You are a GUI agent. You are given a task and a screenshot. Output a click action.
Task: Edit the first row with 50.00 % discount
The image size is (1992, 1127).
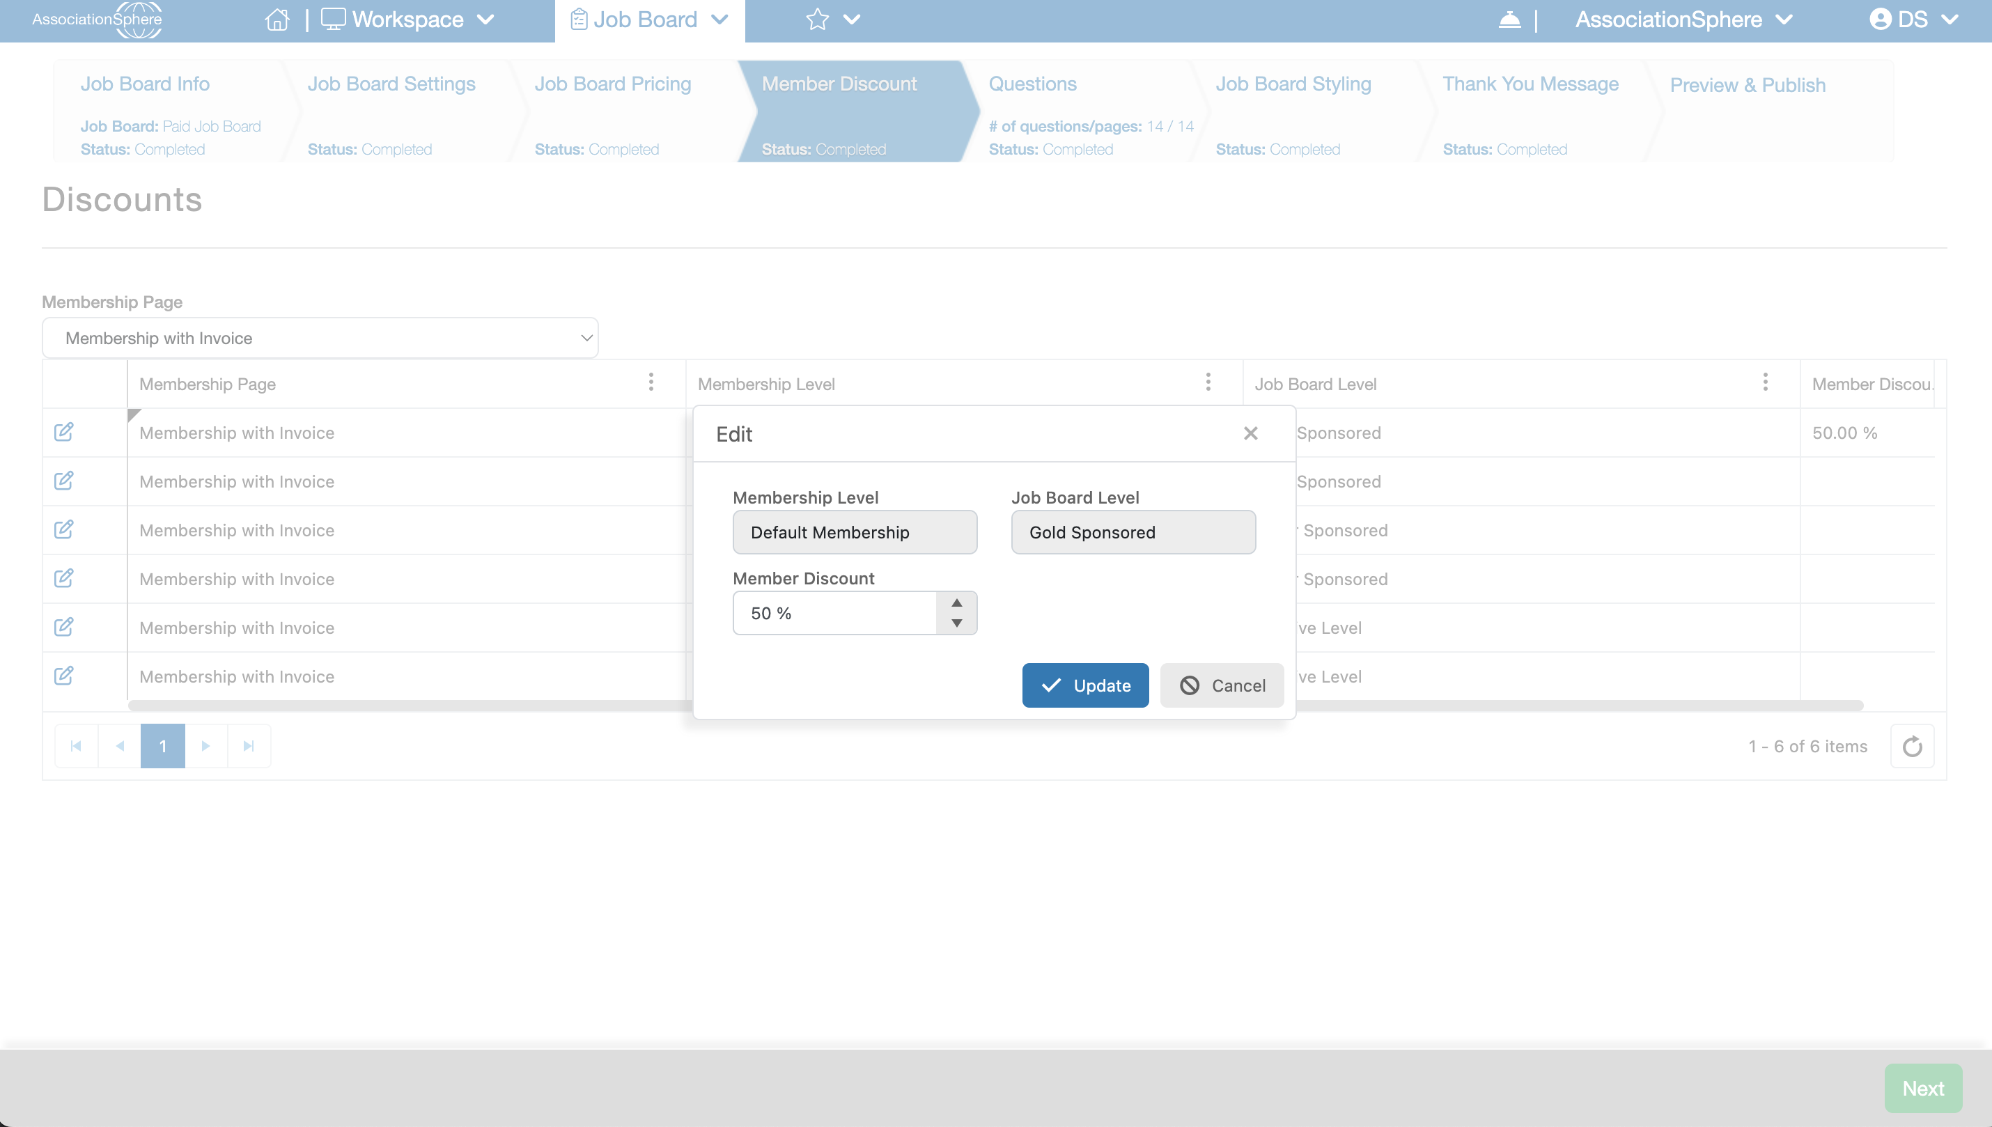(63, 432)
